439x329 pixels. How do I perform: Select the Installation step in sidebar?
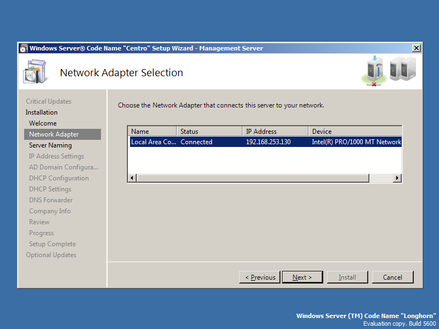click(x=42, y=112)
